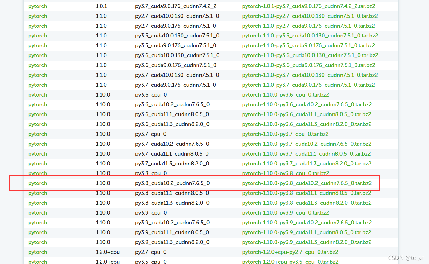This screenshot has height=264, width=429.
Task: Click pytorch name in 1.10.0 py3.6_cpu_0 row
Action: tap(38, 95)
